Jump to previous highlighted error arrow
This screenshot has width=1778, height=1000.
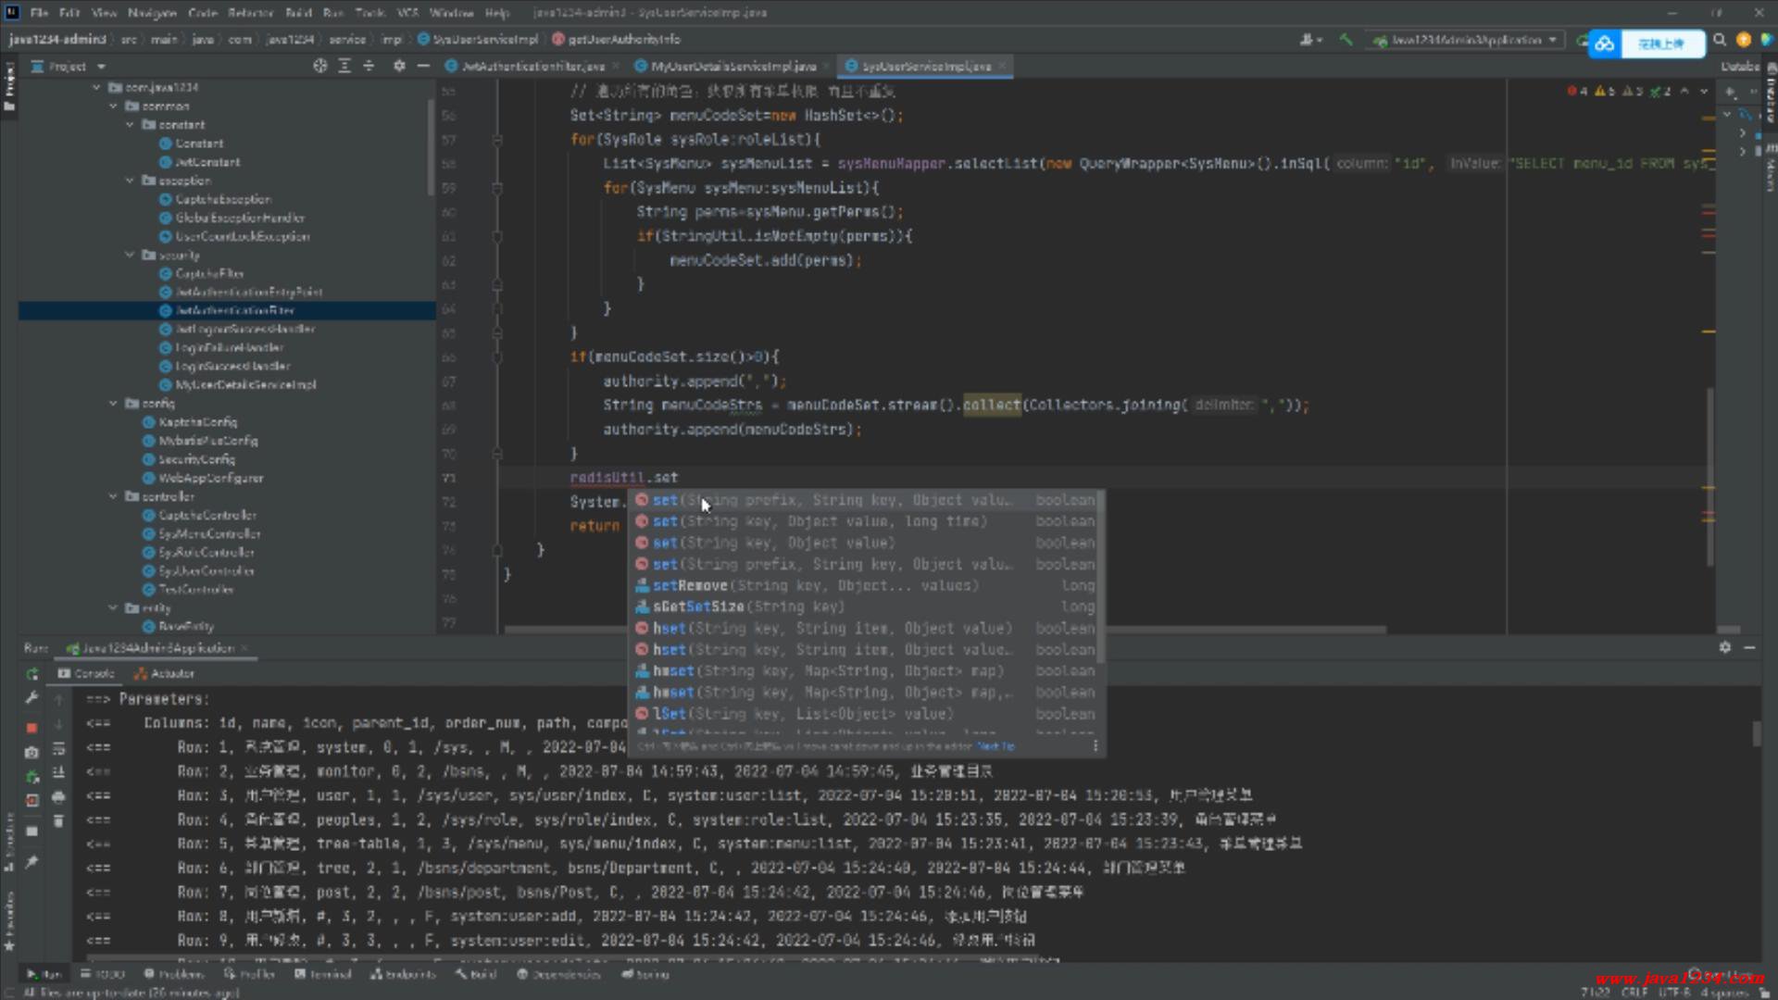[1684, 91]
